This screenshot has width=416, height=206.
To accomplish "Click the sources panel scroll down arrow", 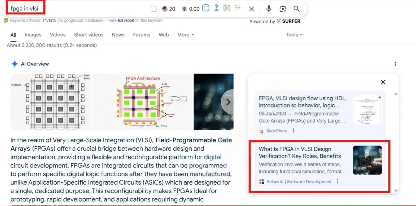I will coord(396,191).
